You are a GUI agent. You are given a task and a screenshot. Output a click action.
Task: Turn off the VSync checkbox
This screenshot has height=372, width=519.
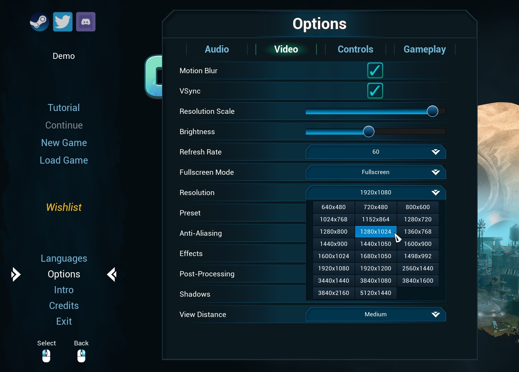point(375,91)
